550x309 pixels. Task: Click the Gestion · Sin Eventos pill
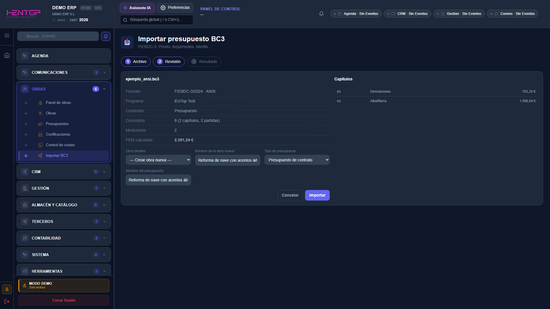click(459, 14)
